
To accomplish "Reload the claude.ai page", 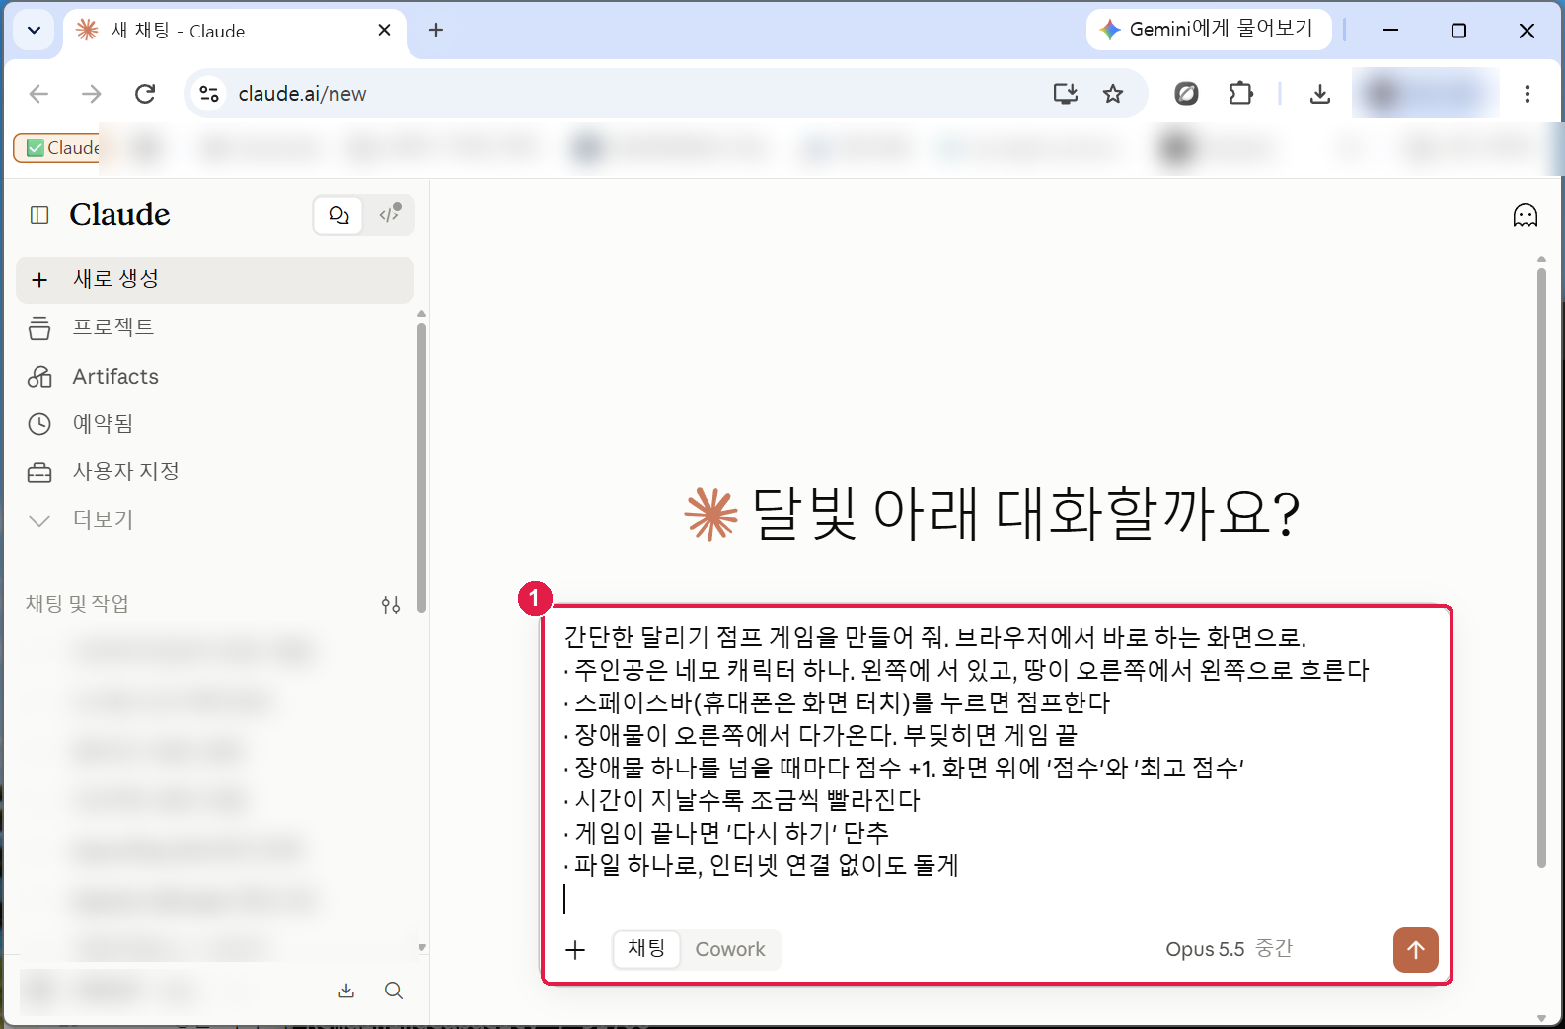I will (145, 94).
